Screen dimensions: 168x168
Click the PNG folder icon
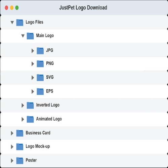[x=40, y=64]
